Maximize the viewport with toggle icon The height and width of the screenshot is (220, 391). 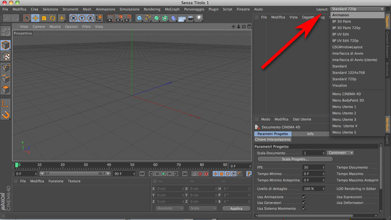click(x=249, y=26)
